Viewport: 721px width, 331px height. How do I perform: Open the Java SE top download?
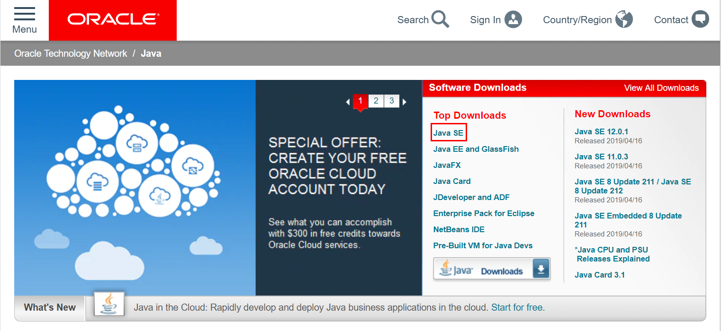click(x=448, y=133)
